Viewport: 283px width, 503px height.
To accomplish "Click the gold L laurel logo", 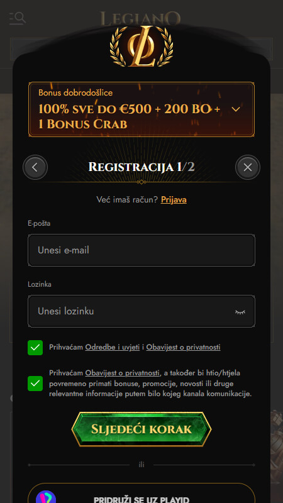I will [x=141, y=46].
